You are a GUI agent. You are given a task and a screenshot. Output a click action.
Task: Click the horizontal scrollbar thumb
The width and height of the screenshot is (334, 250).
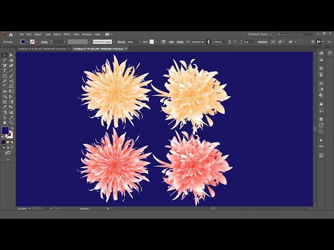point(213,208)
